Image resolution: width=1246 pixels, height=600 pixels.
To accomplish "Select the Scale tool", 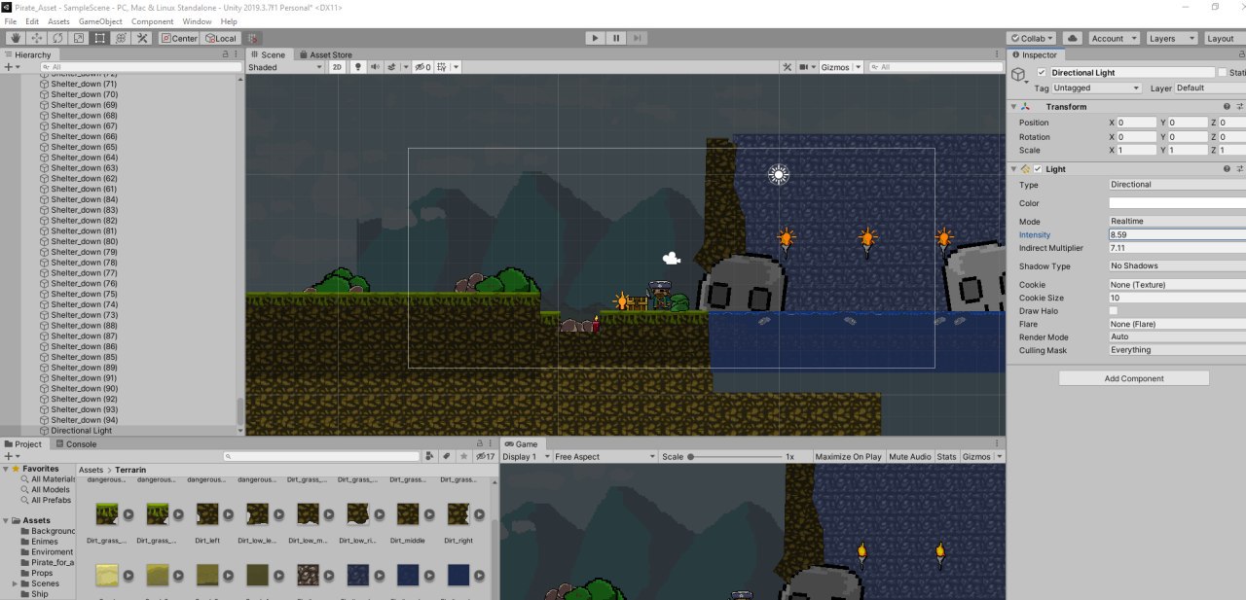I will pyautogui.click(x=79, y=38).
